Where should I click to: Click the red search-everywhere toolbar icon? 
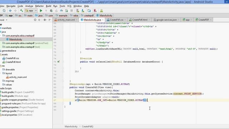(x=95, y=11)
